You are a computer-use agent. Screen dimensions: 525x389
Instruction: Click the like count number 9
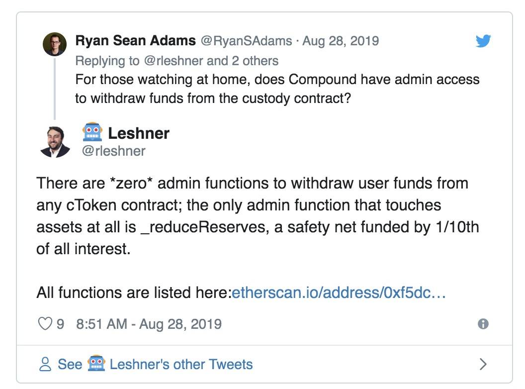60,324
